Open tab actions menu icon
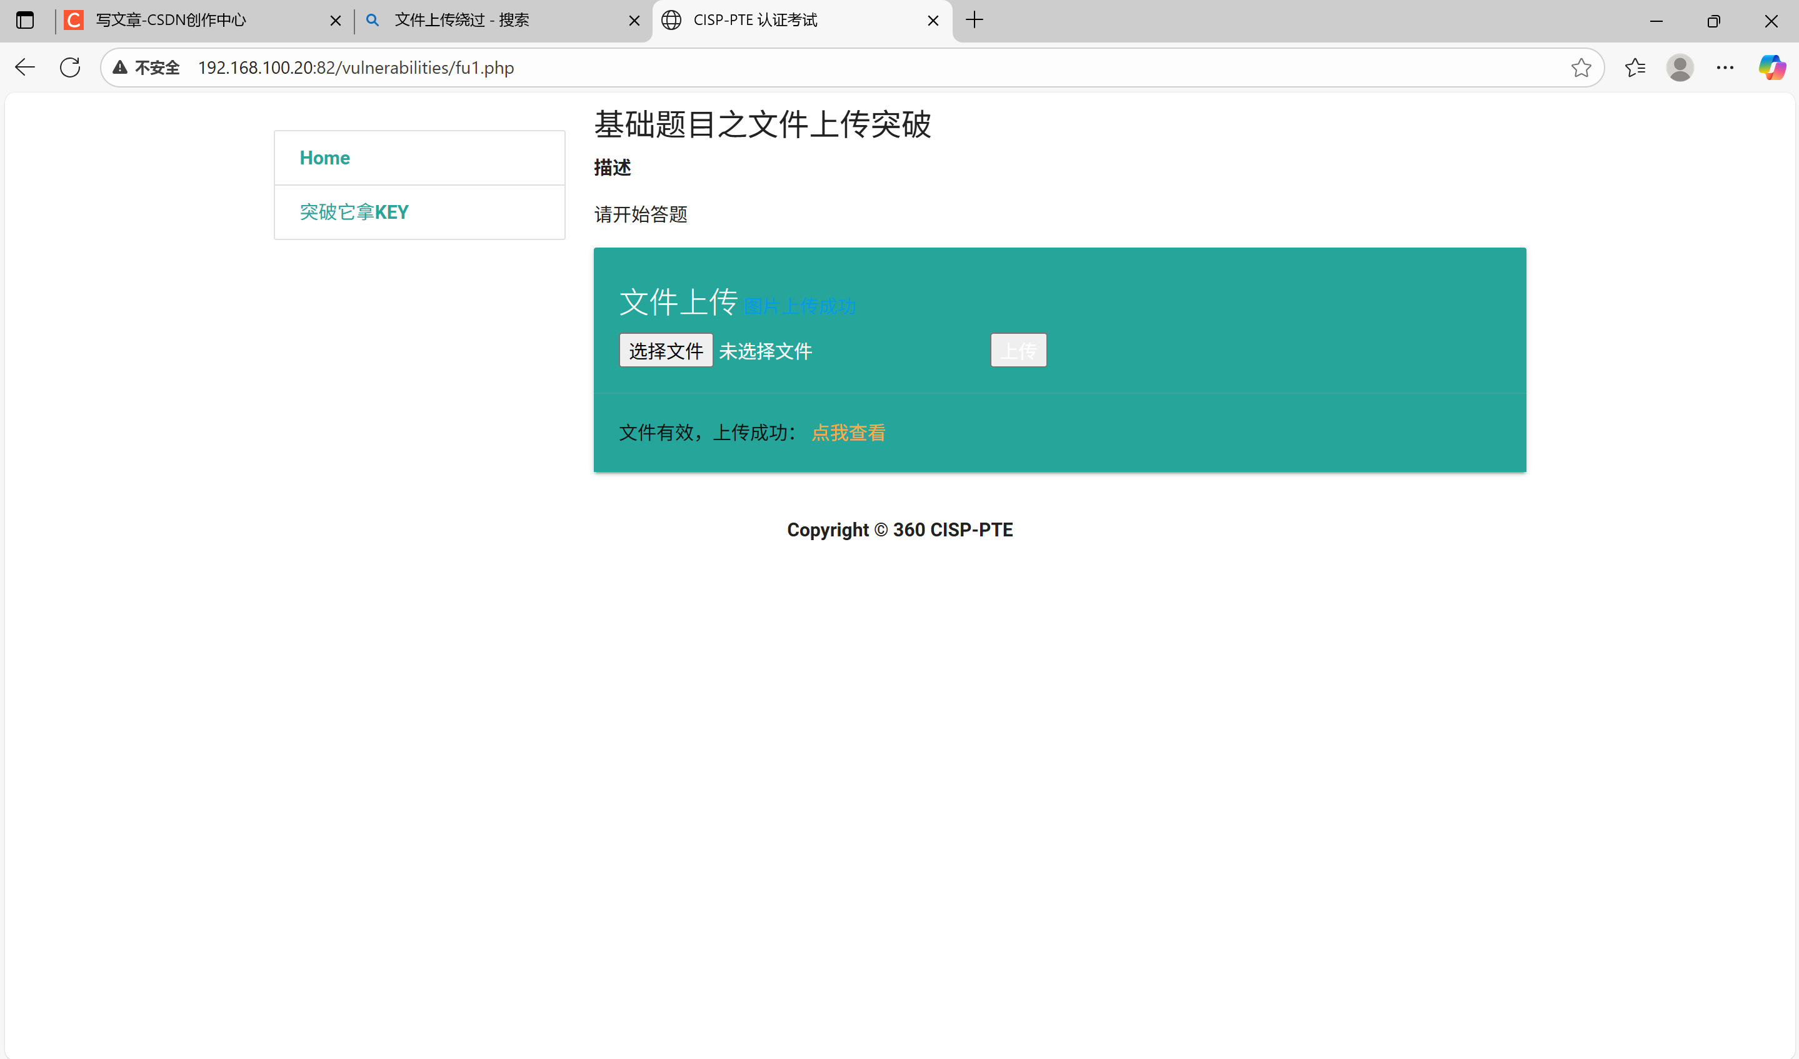1799x1059 pixels. click(25, 20)
